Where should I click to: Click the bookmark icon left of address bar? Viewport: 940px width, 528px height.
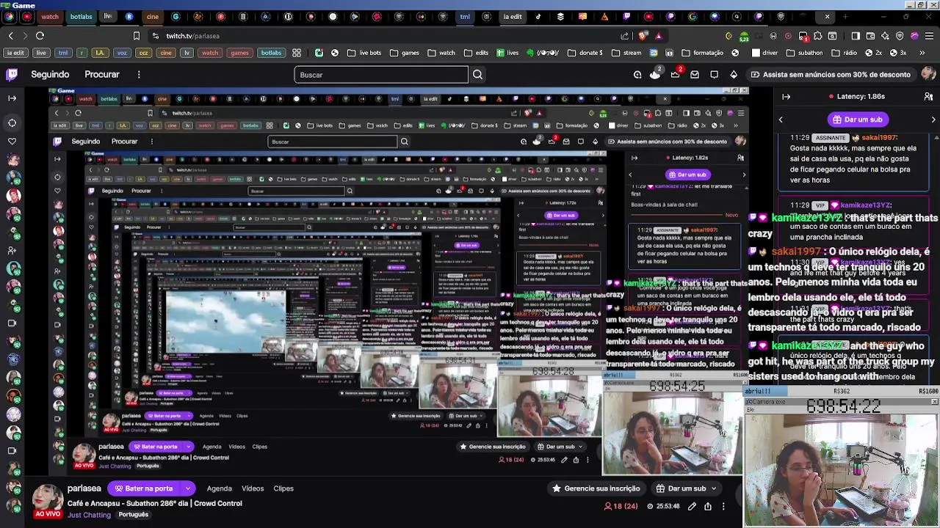point(137,35)
